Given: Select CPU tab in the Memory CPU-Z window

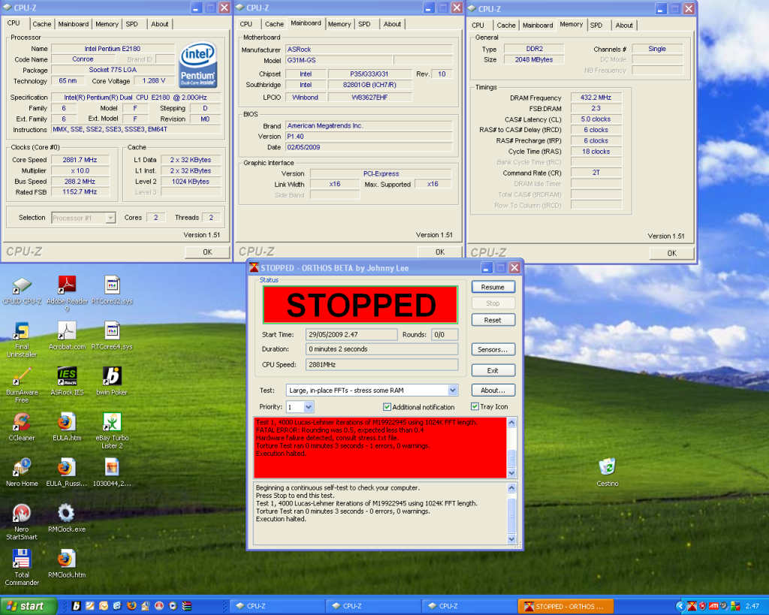Looking at the screenshot, I should [478, 25].
